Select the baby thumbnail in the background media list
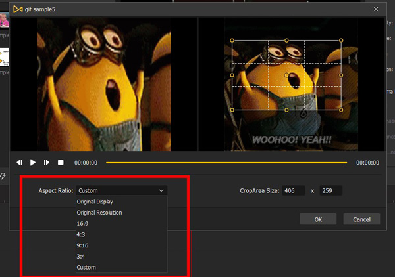The width and height of the screenshot is (395, 277). coord(5,20)
